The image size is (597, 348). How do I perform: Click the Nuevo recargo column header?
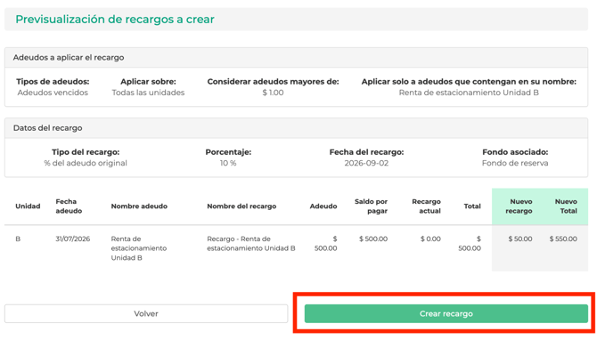tap(519, 206)
